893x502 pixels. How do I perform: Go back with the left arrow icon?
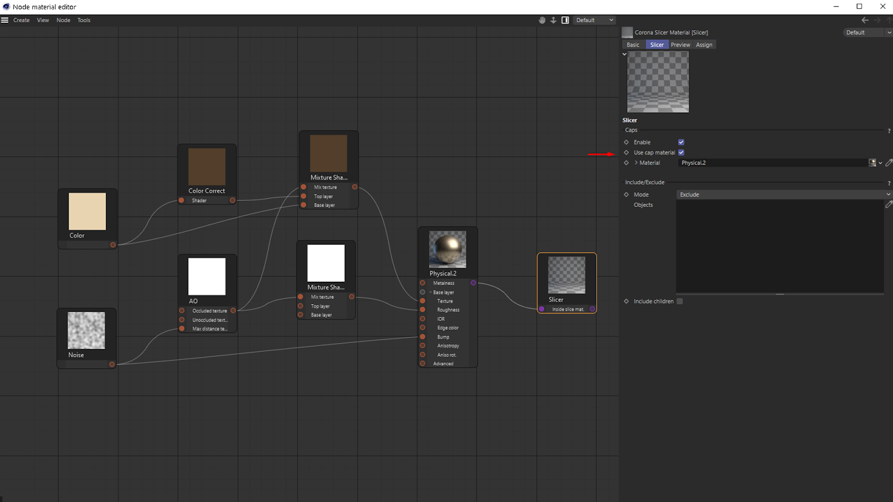[x=865, y=20]
